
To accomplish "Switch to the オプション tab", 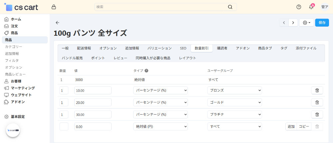I will click(108, 48).
